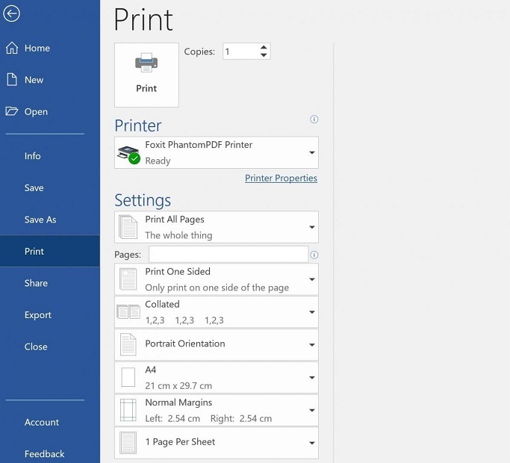This screenshot has height=463, width=510.
Task: Click the Normal Margins layout icon
Action: 128,410
